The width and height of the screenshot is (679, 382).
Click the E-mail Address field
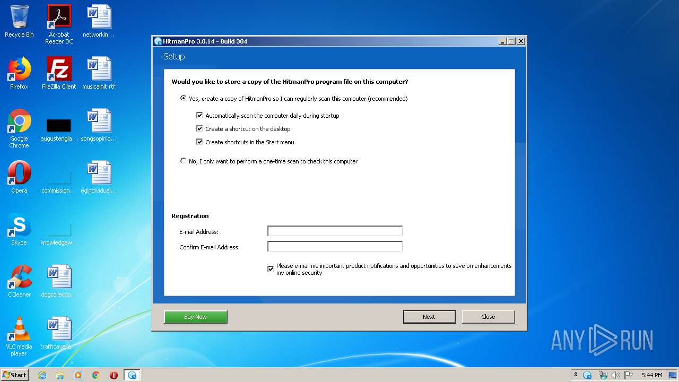coord(335,231)
